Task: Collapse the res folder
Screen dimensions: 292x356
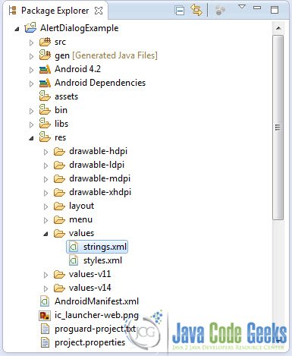Action: tap(31, 138)
